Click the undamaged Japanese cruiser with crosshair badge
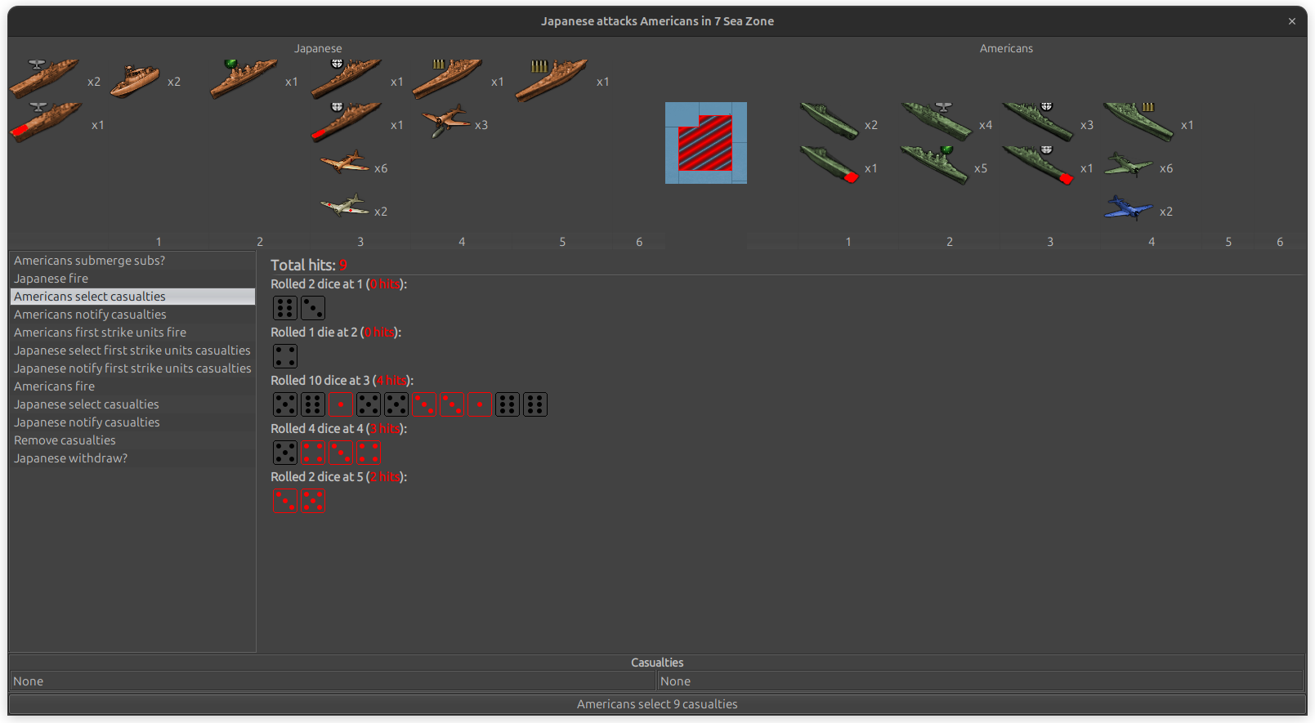This screenshot has height=723, width=1315. 346,78
